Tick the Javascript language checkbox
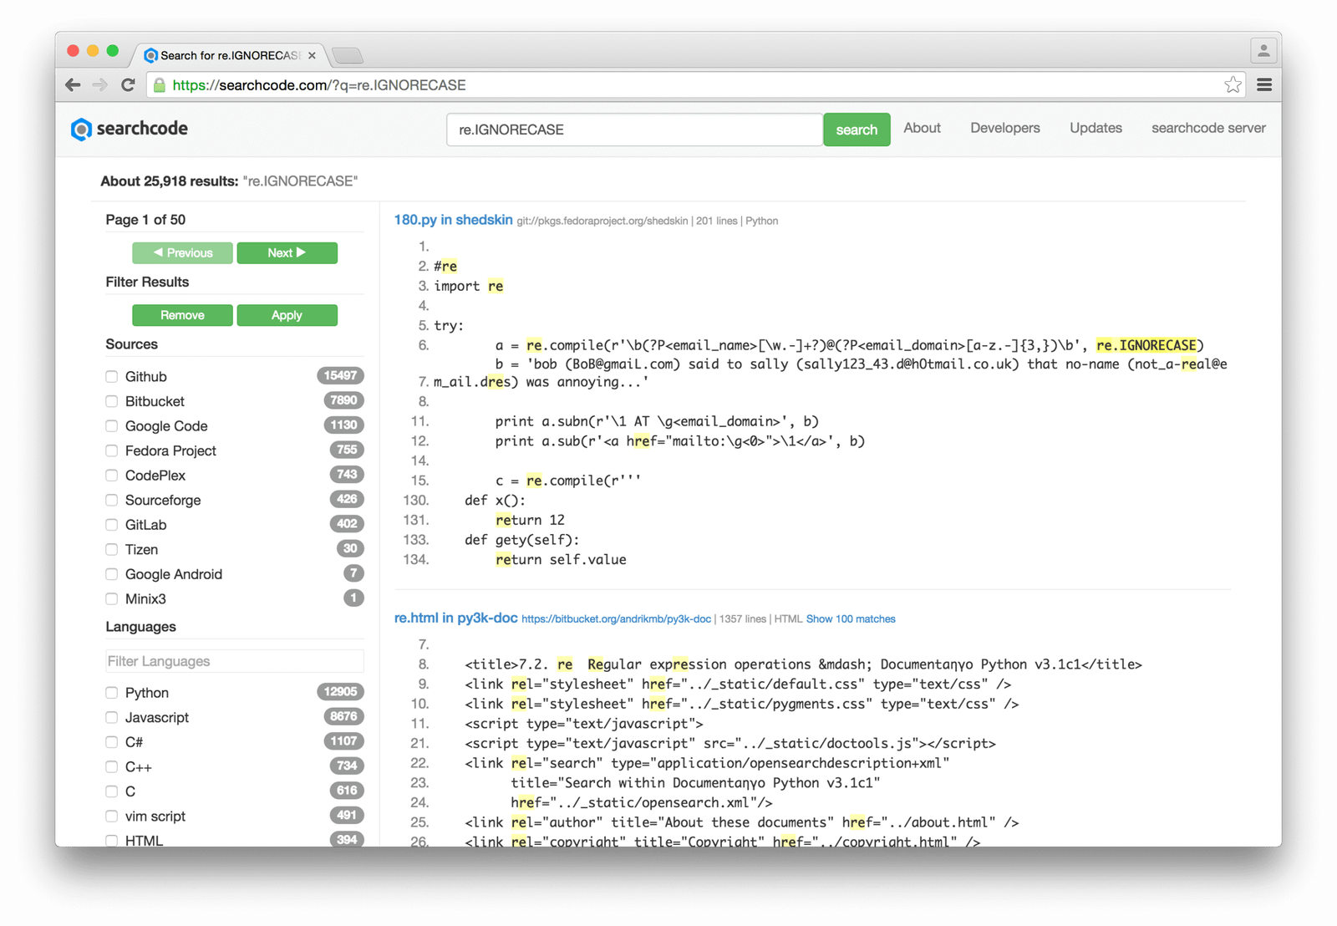The image size is (1337, 926). pyautogui.click(x=111, y=717)
